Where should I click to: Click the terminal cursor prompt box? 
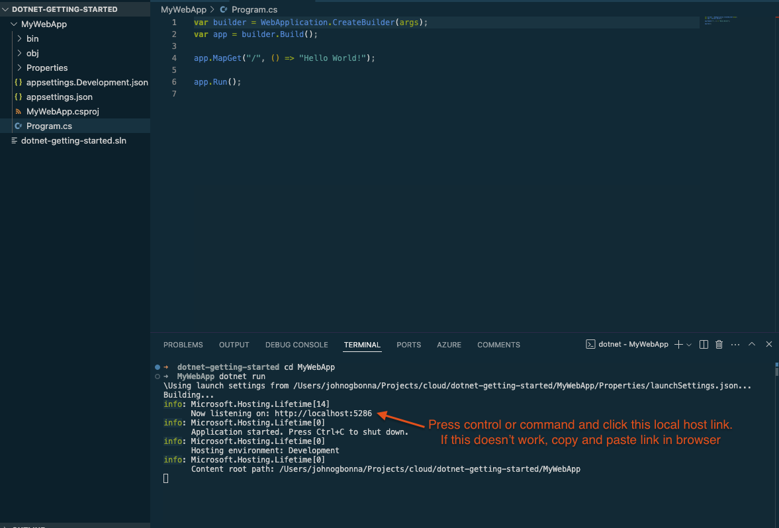[166, 478]
